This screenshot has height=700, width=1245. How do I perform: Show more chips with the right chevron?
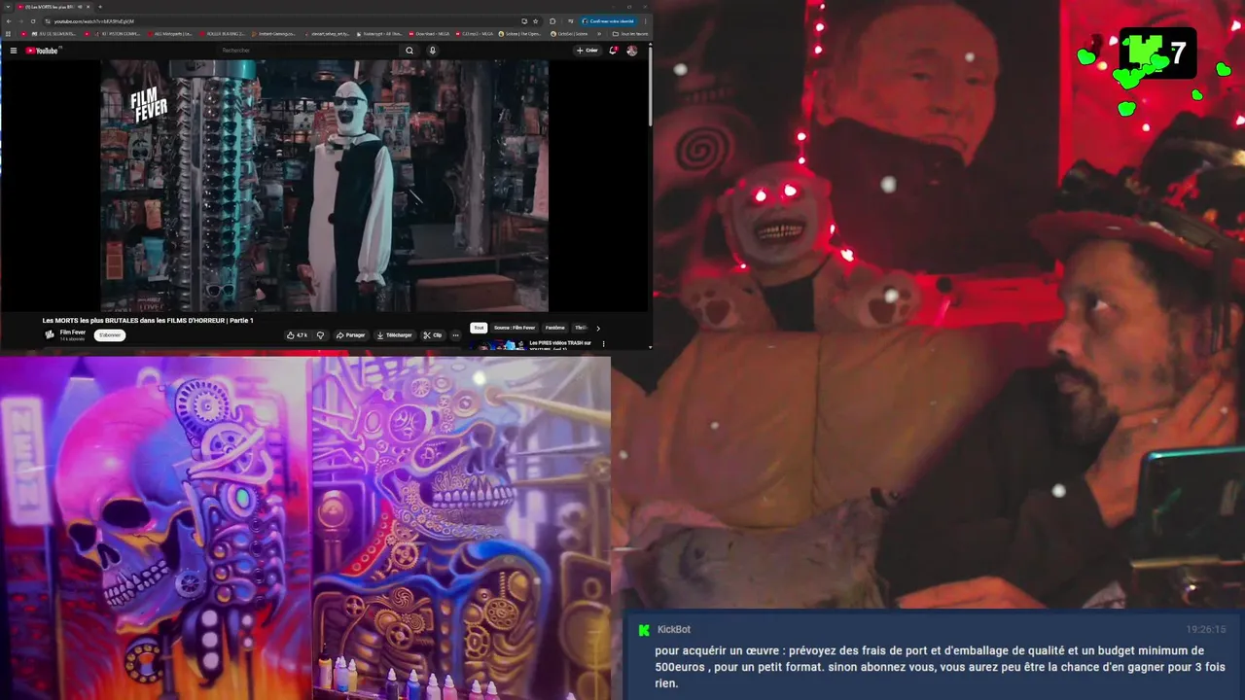[x=598, y=329]
